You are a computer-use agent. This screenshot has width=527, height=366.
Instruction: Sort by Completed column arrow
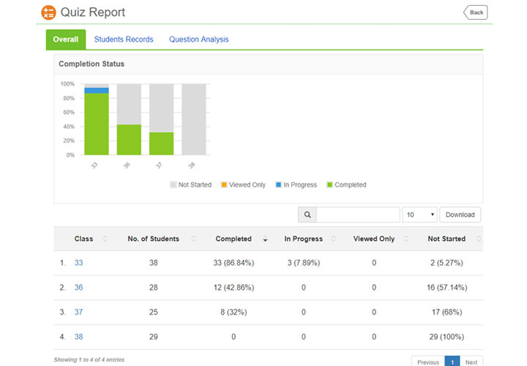[x=265, y=239]
